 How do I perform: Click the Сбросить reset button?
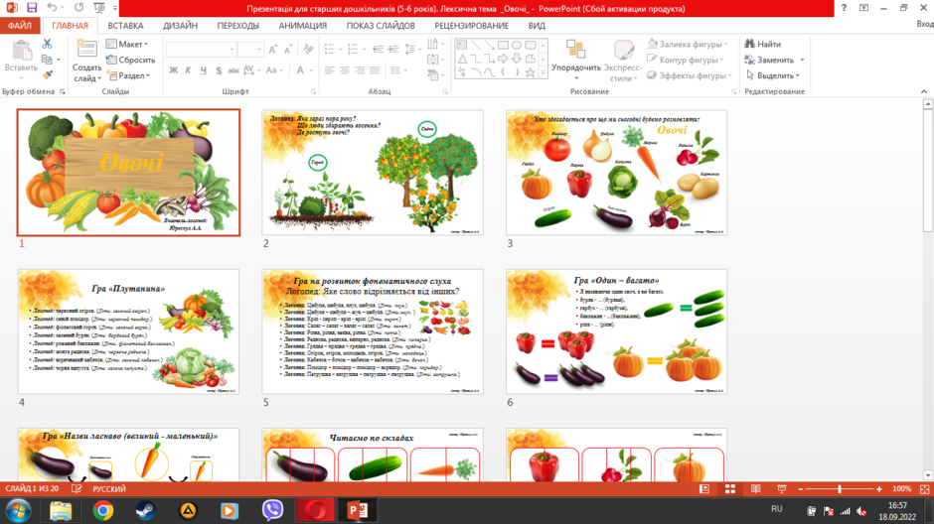click(x=130, y=60)
